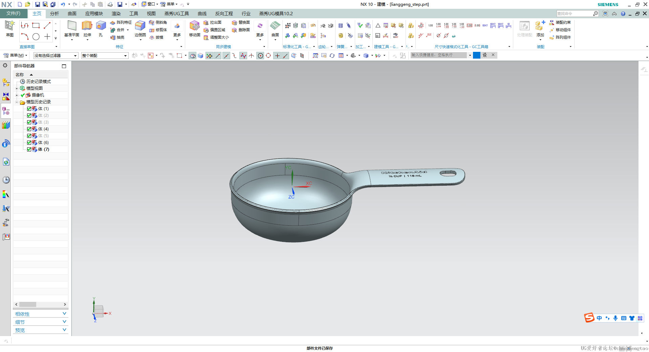Click the Move Component (移动组件) tool
This screenshot has width=649, height=352.
(x=560, y=30)
